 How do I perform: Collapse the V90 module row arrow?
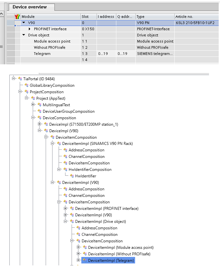pos(24,22)
